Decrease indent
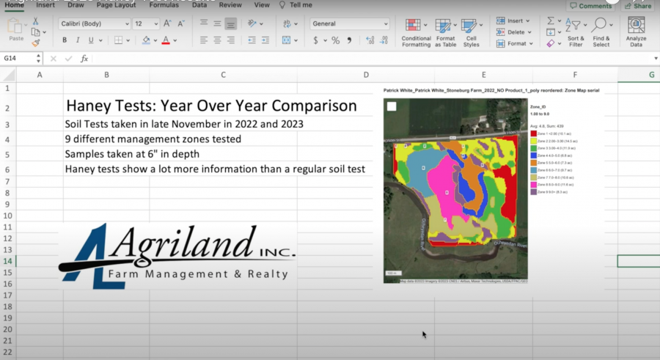 (x=252, y=40)
